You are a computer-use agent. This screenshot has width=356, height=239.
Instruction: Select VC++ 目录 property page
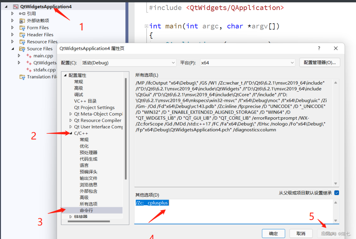[x=85, y=101]
